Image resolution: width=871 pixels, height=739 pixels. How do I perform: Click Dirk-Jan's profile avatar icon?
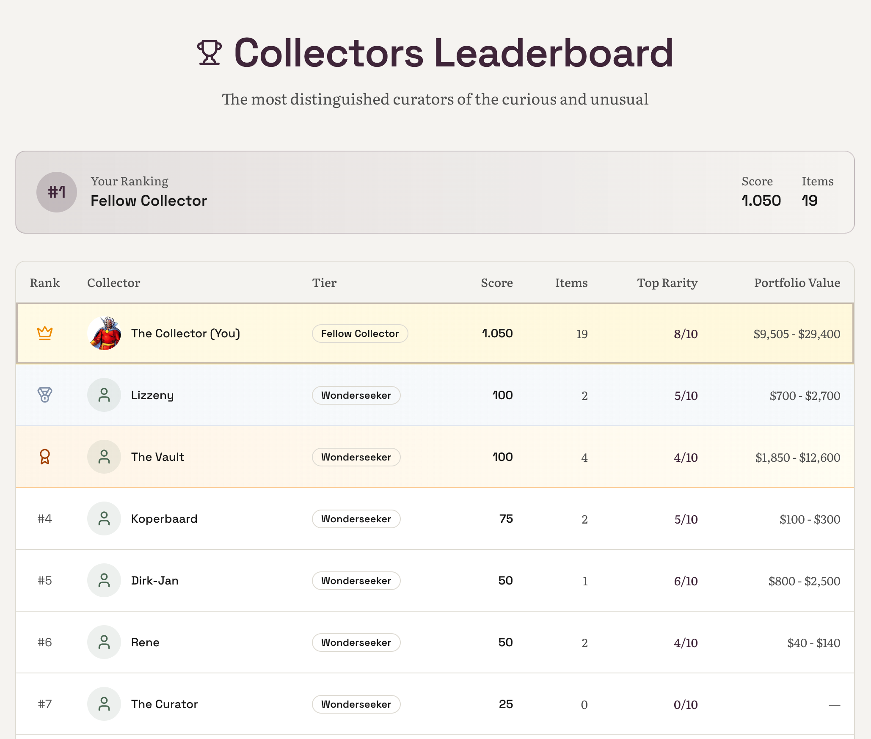point(104,580)
